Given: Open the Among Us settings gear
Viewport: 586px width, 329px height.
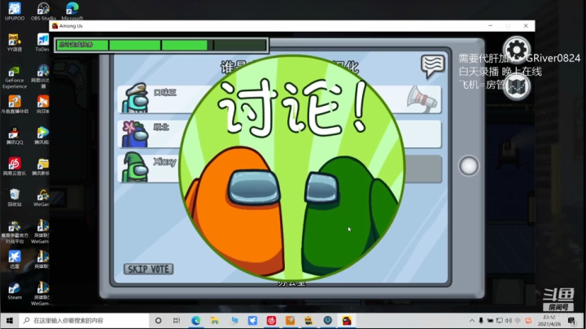Looking at the screenshot, I should [517, 50].
